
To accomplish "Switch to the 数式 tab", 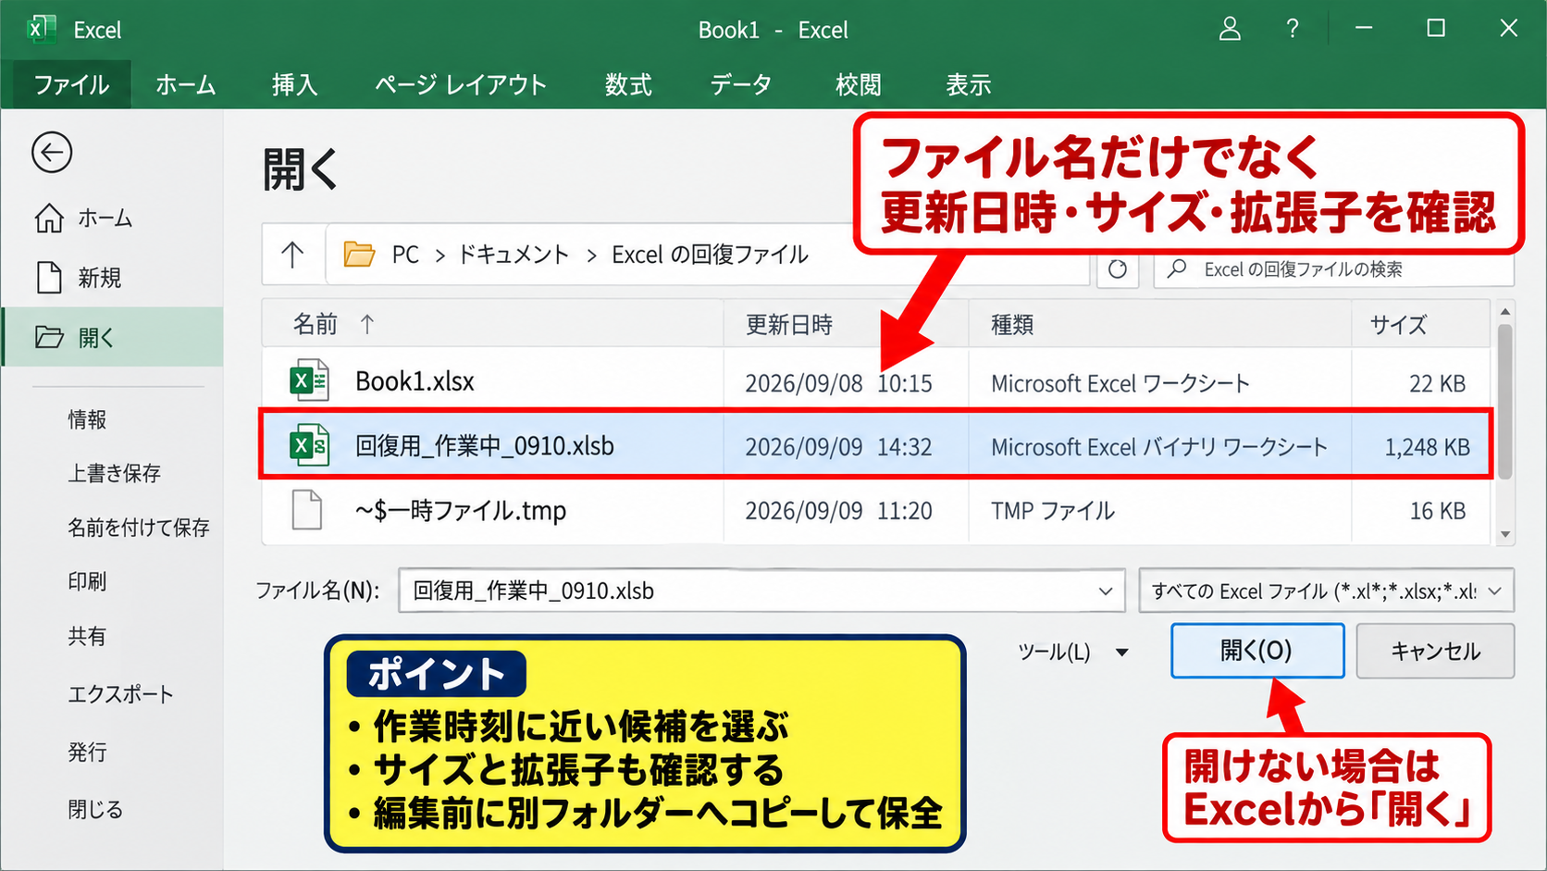I will click(628, 85).
